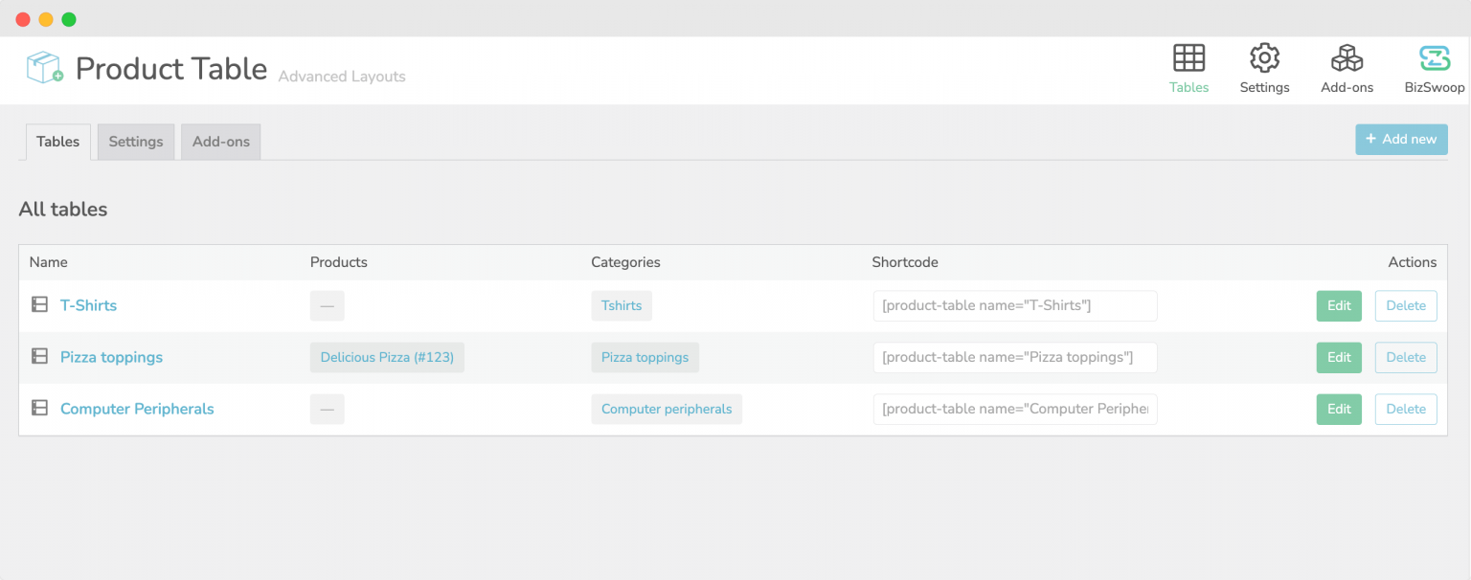Switch to the Add-ons tab

click(220, 141)
